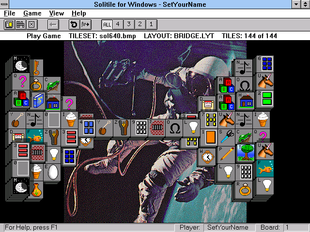Click the Player name field SetYourName
The image size is (310, 232).
[230, 228]
